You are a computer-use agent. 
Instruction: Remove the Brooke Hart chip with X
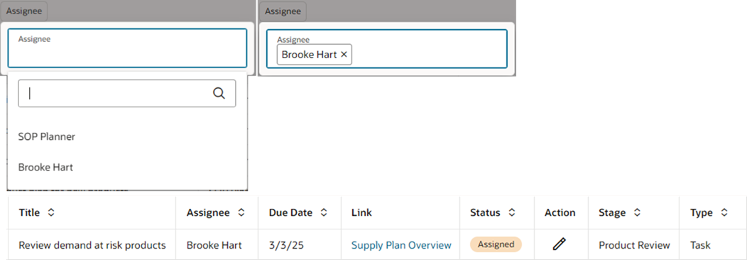(344, 55)
